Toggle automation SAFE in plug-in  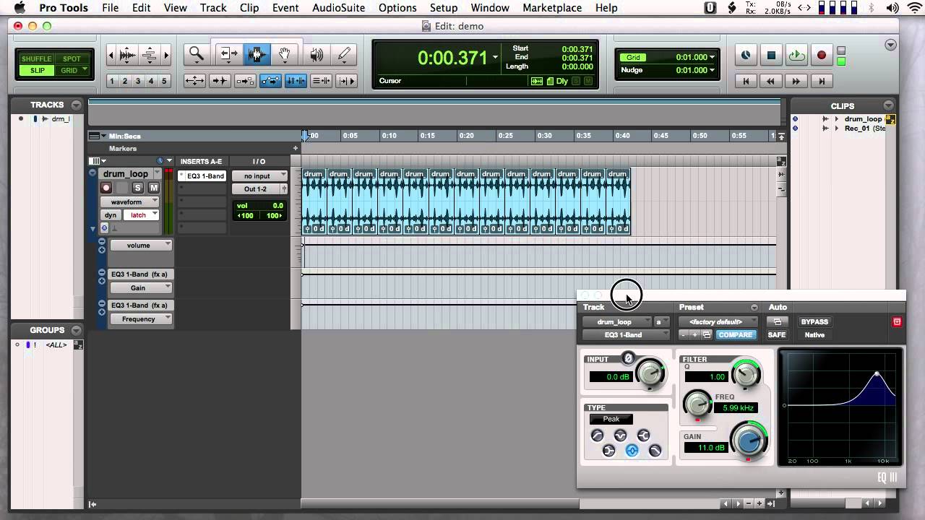[x=777, y=335]
